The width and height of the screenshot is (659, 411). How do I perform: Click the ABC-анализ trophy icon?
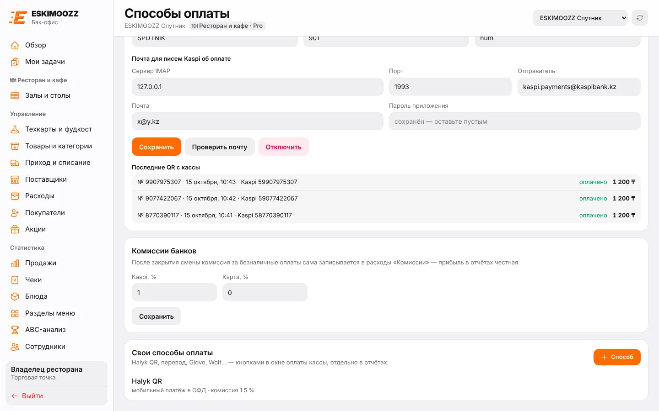15,330
